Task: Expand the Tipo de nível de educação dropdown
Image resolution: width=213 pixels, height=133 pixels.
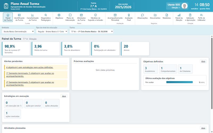Action: click(x=52, y=31)
